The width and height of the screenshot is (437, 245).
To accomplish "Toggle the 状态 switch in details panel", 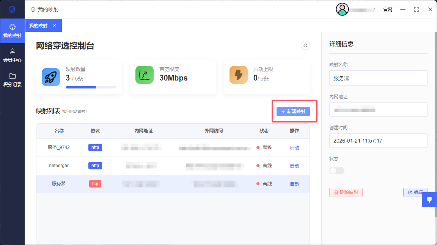I will click(337, 171).
